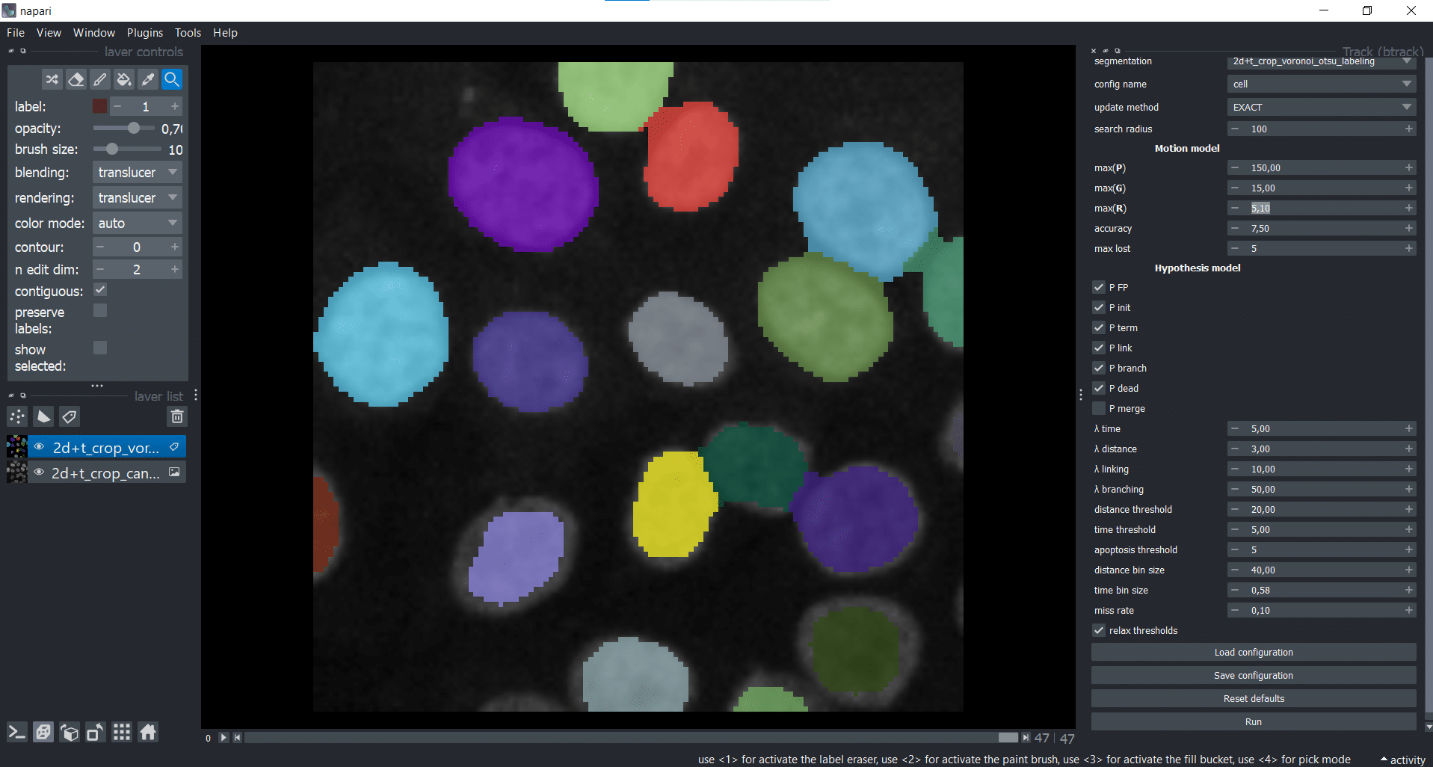The width and height of the screenshot is (1433, 767).
Task: Adjust the opacity slider
Action: 133,129
